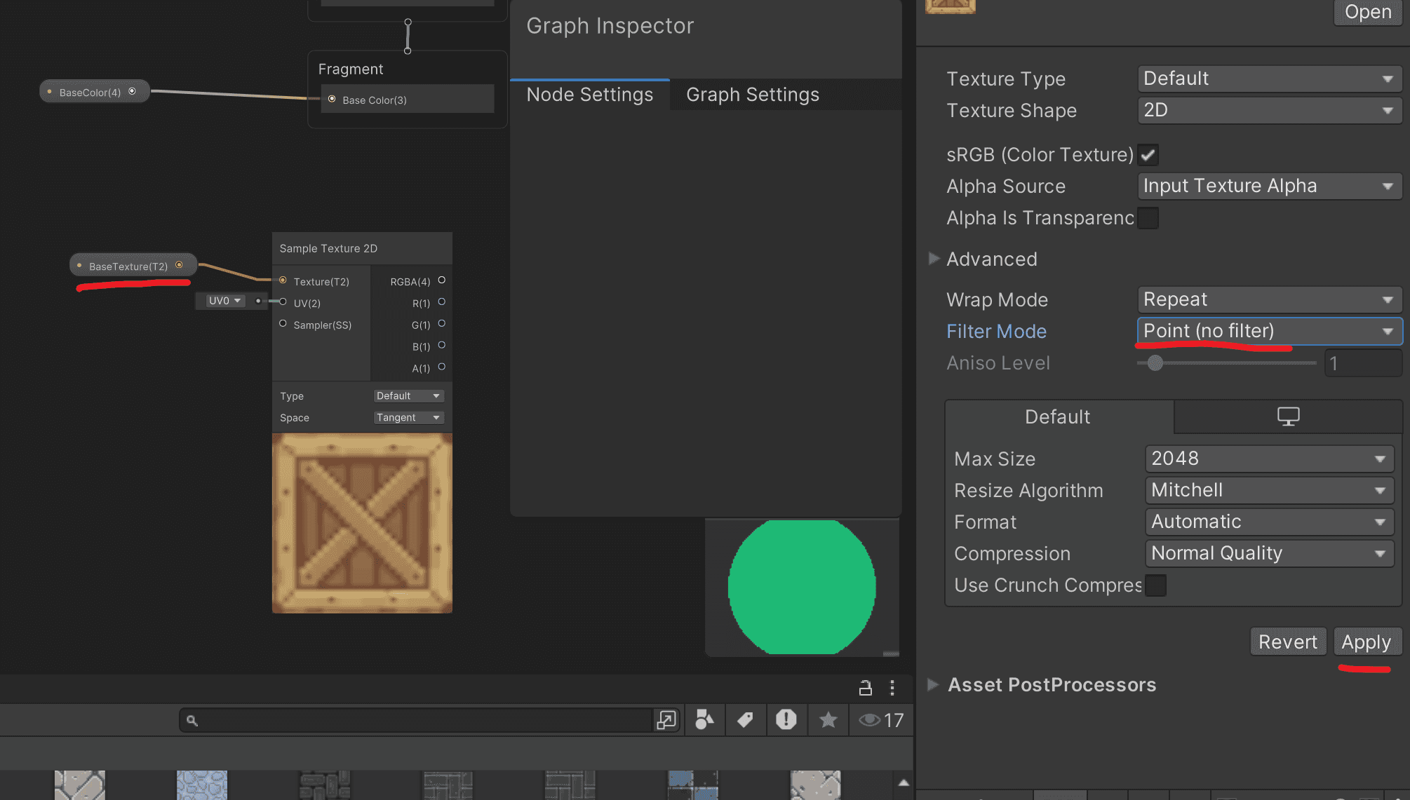Click the Revert button
Viewport: 1410px width, 800px height.
click(1288, 642)
